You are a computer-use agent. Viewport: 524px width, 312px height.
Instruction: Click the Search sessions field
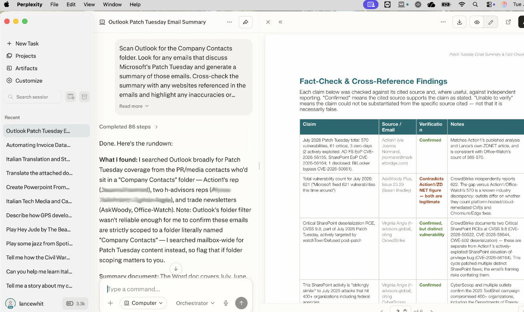[32, 97]
